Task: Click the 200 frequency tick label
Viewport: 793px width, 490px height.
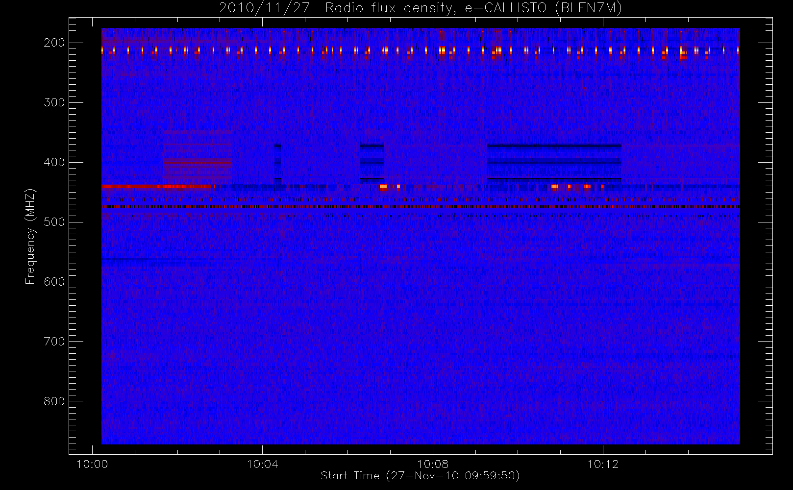Action: (x=54, y=43)
